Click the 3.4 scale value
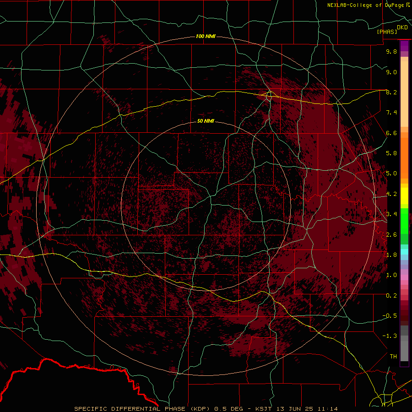The height and width of the screenshot is (412, 412). [391, 214]
